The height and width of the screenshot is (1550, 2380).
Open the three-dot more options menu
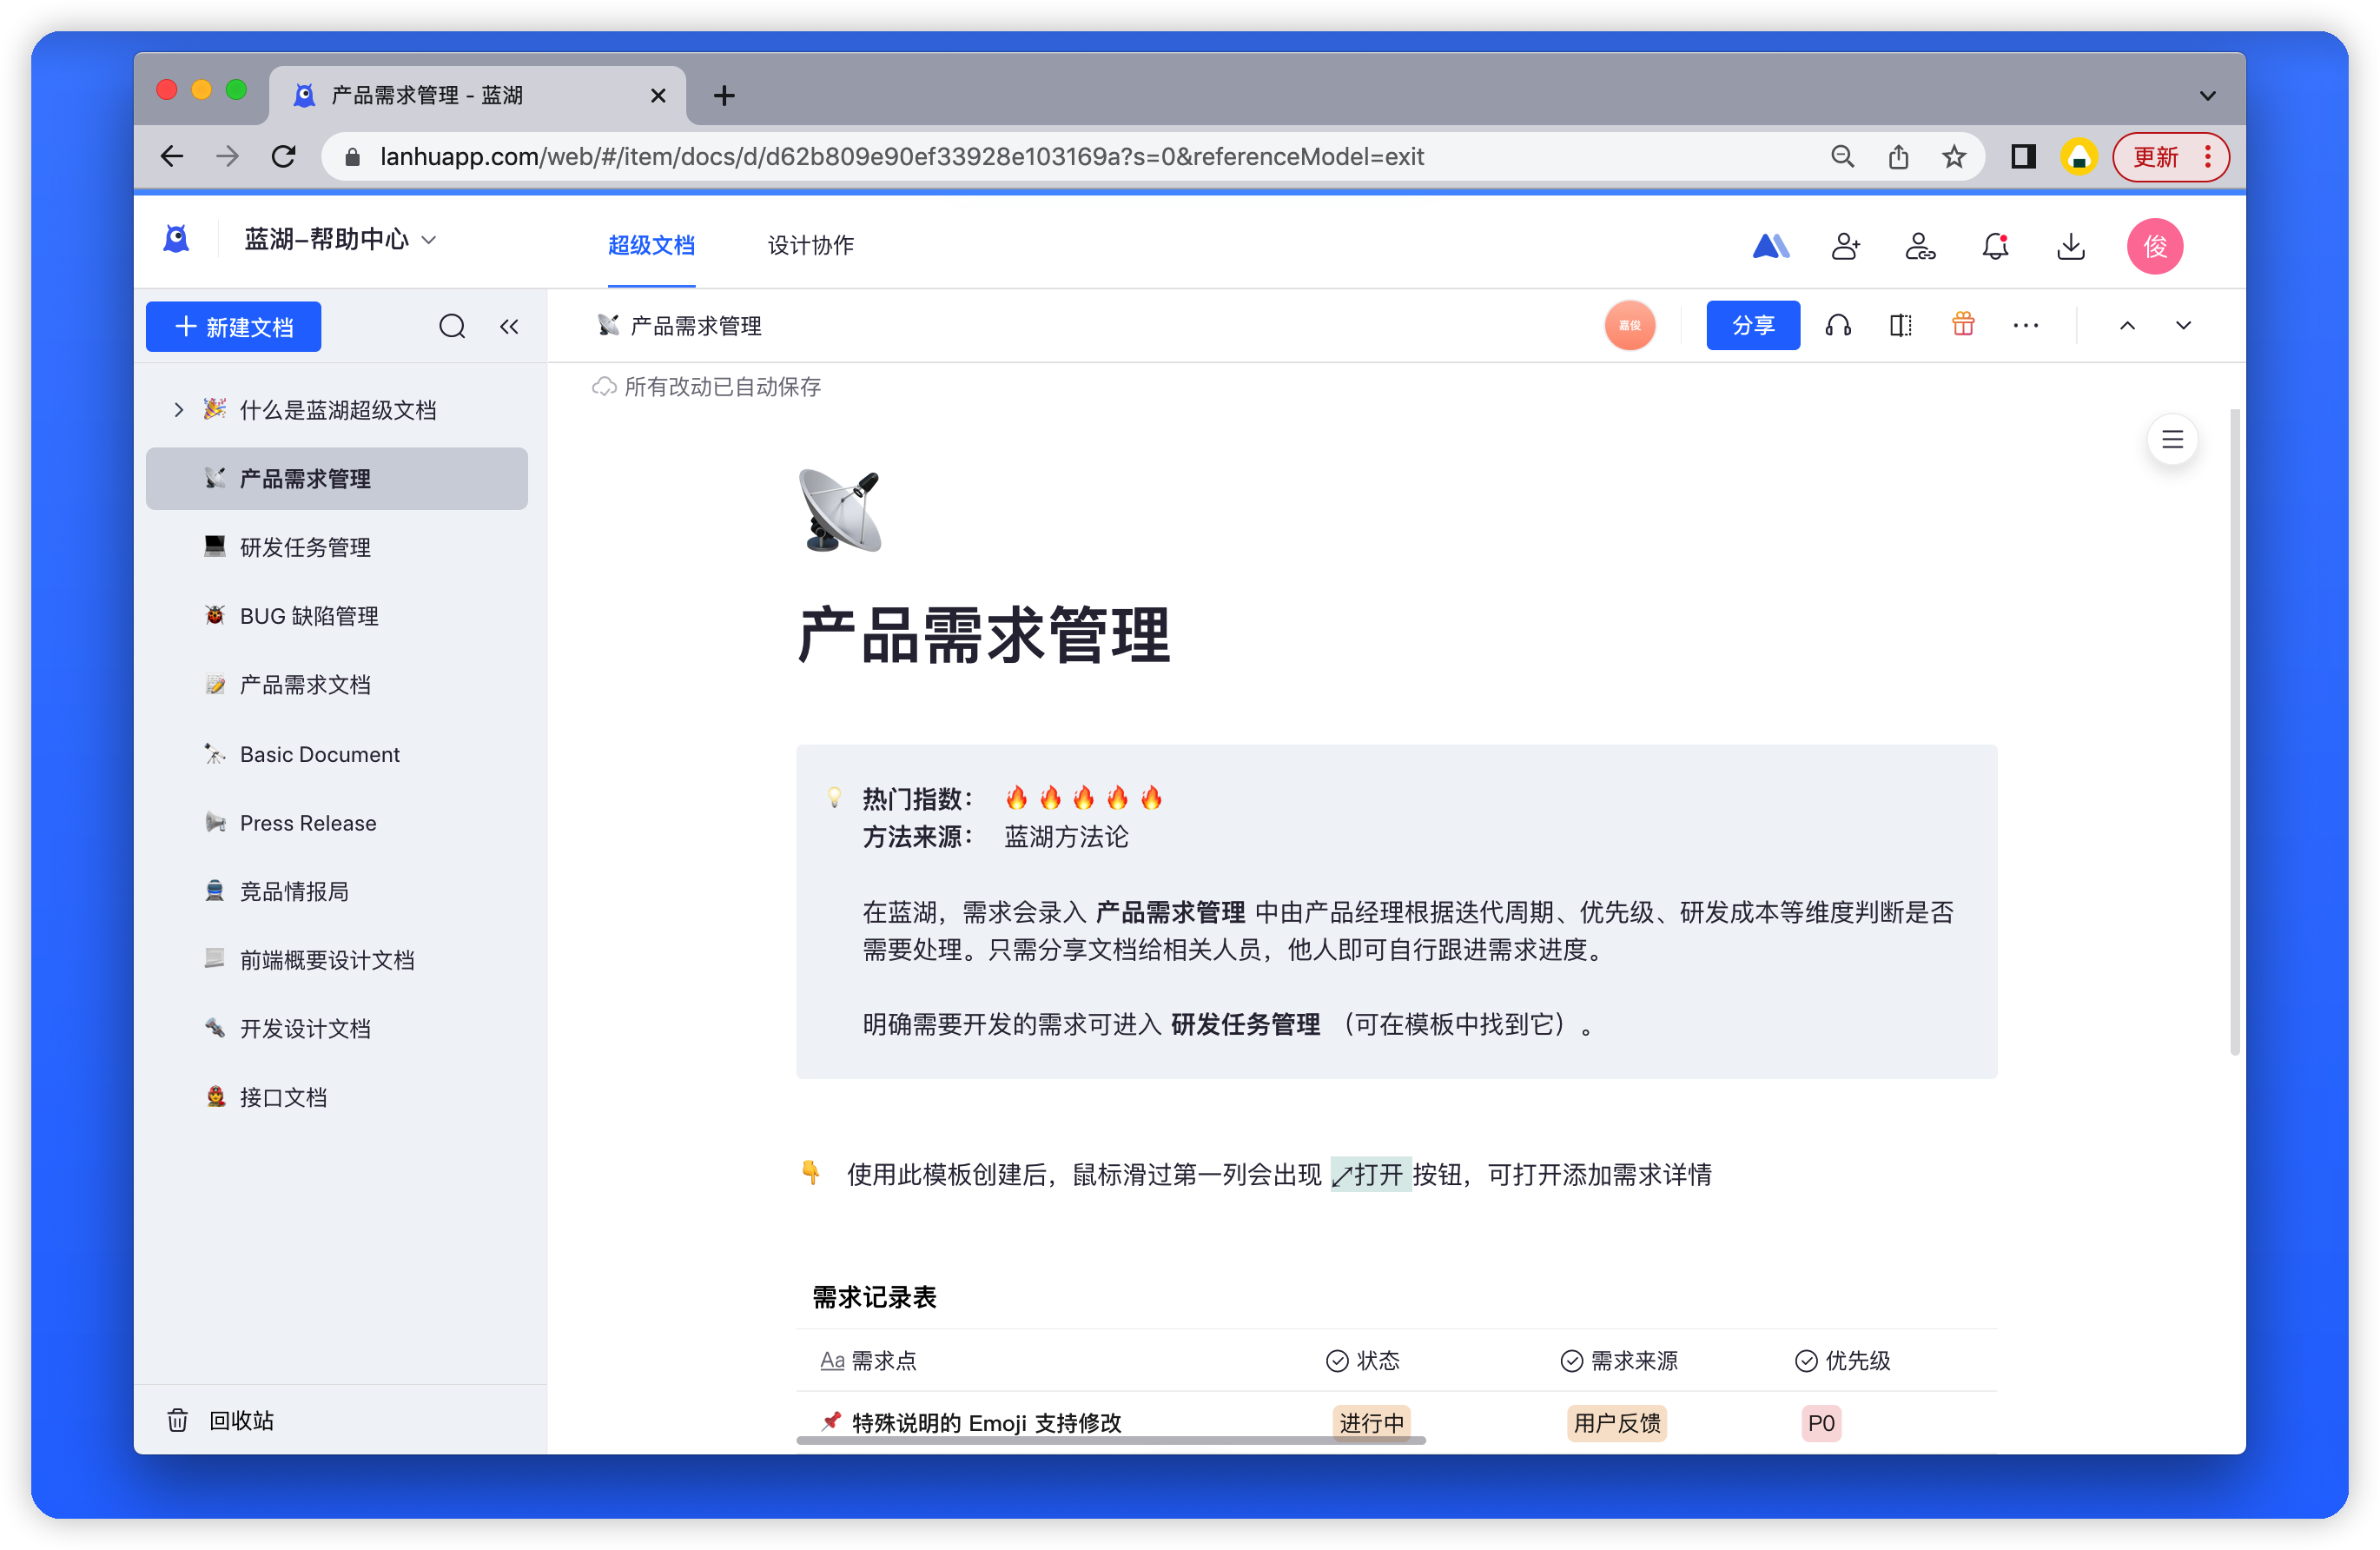point(2026,325)
